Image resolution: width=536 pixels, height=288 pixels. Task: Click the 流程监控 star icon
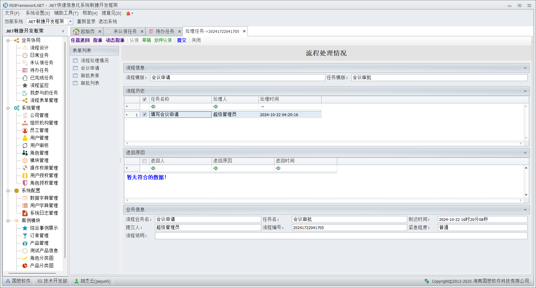pyautogui.click(x=25, y=85)
